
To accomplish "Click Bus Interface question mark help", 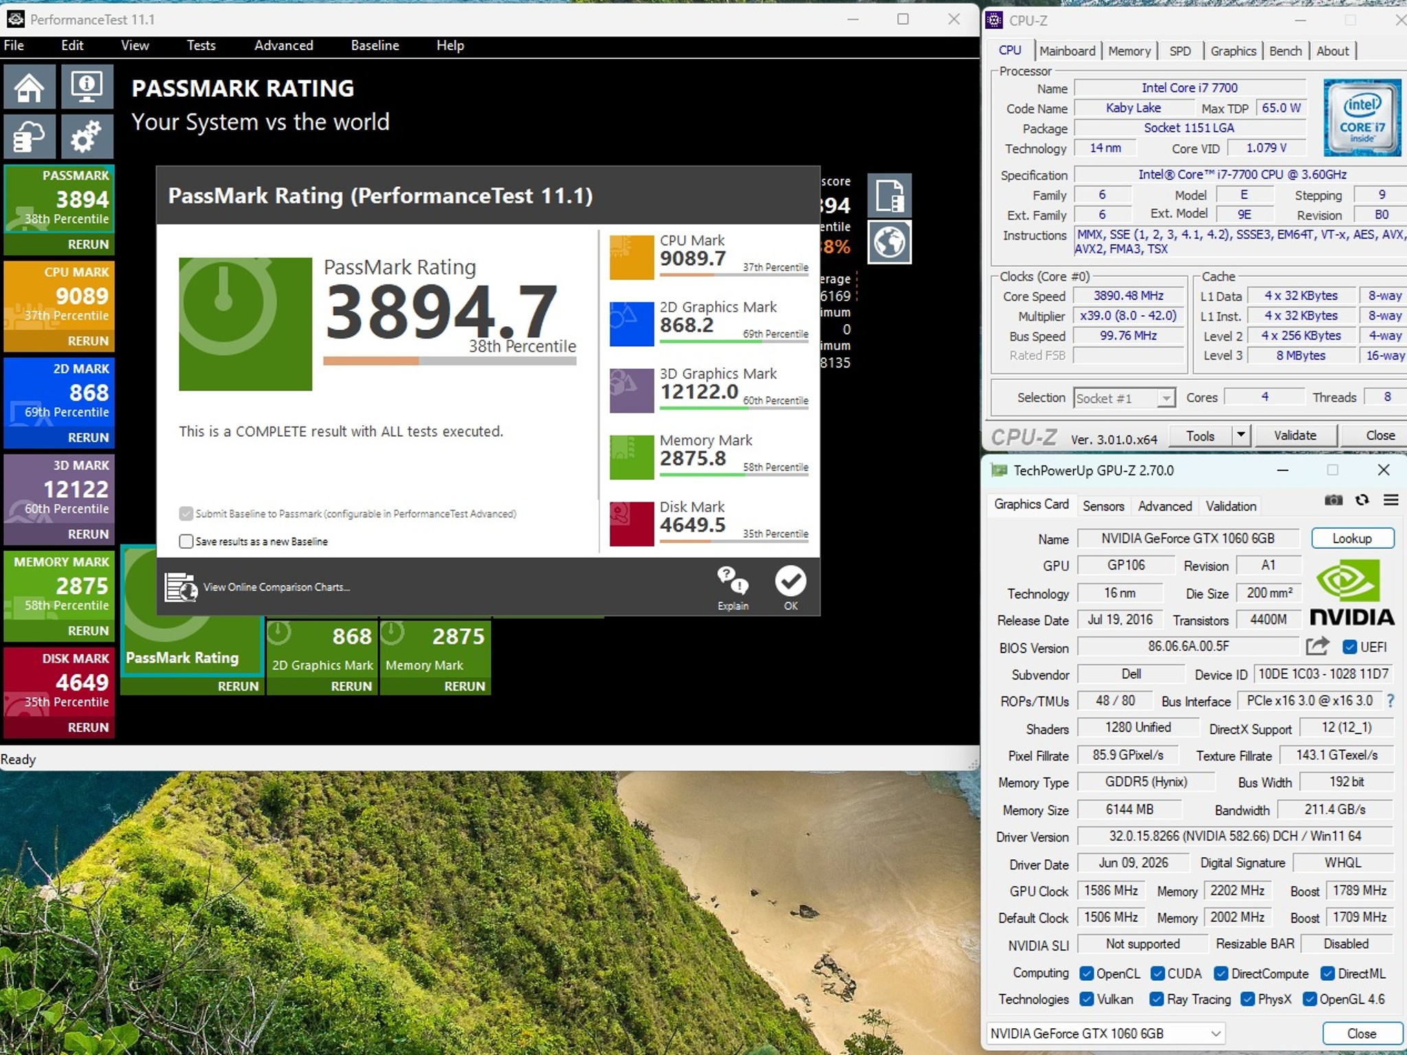I will click(1391, 701).
